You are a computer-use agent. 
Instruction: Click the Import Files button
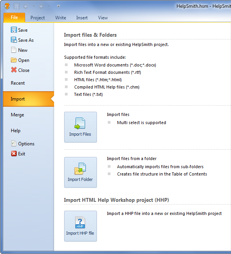[80, 127]
